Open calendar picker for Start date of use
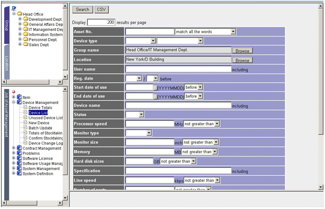Viewport: 325px width, 209px height. click(155, 87)
